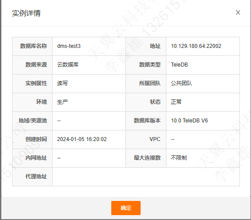The width and height of the screenshot is (251, 220).
Task: Click the address value 10.129.180.64:22002
Action: pyautogui.click(x=196, y=46)
